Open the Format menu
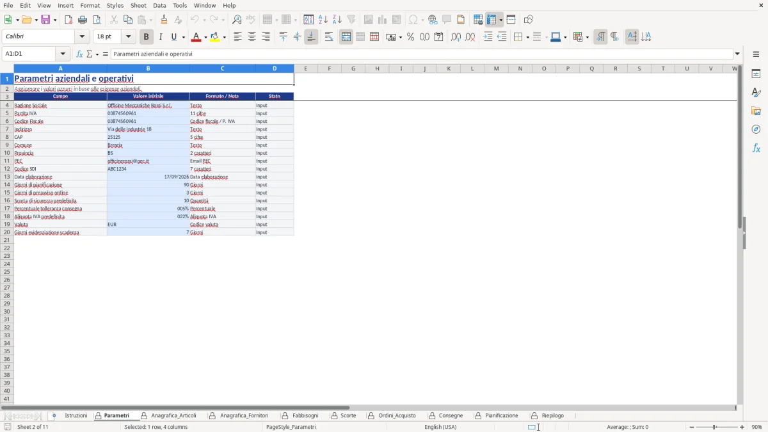Viewport: 768px width, 432px height. point(90,5)
